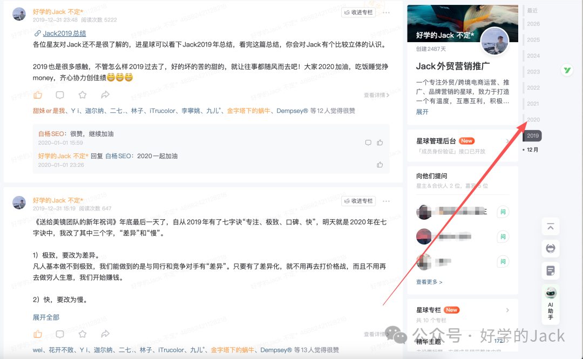Like 白杨SEO's comment 很赞，继续加油
This screenshot has width=583, height=359.
point(380,143)
